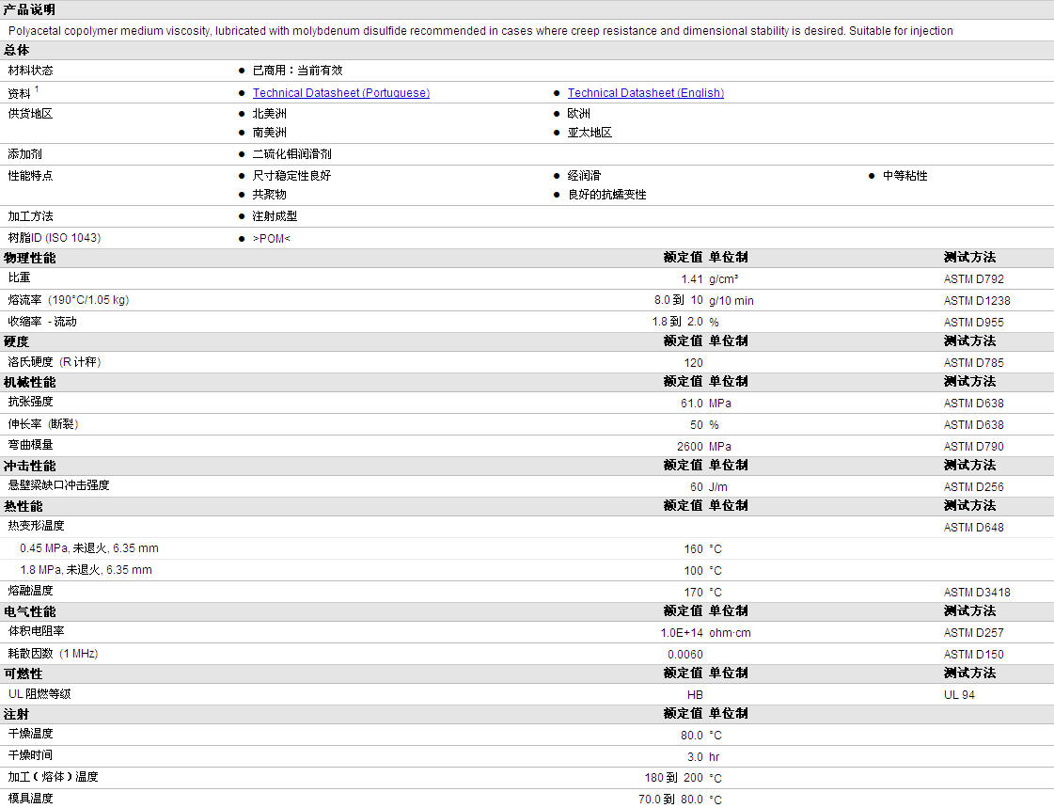Viewport: 1054px width, 808px height.
Task: Click the ASTM D792 test method
Action: (x=973, y=279)
